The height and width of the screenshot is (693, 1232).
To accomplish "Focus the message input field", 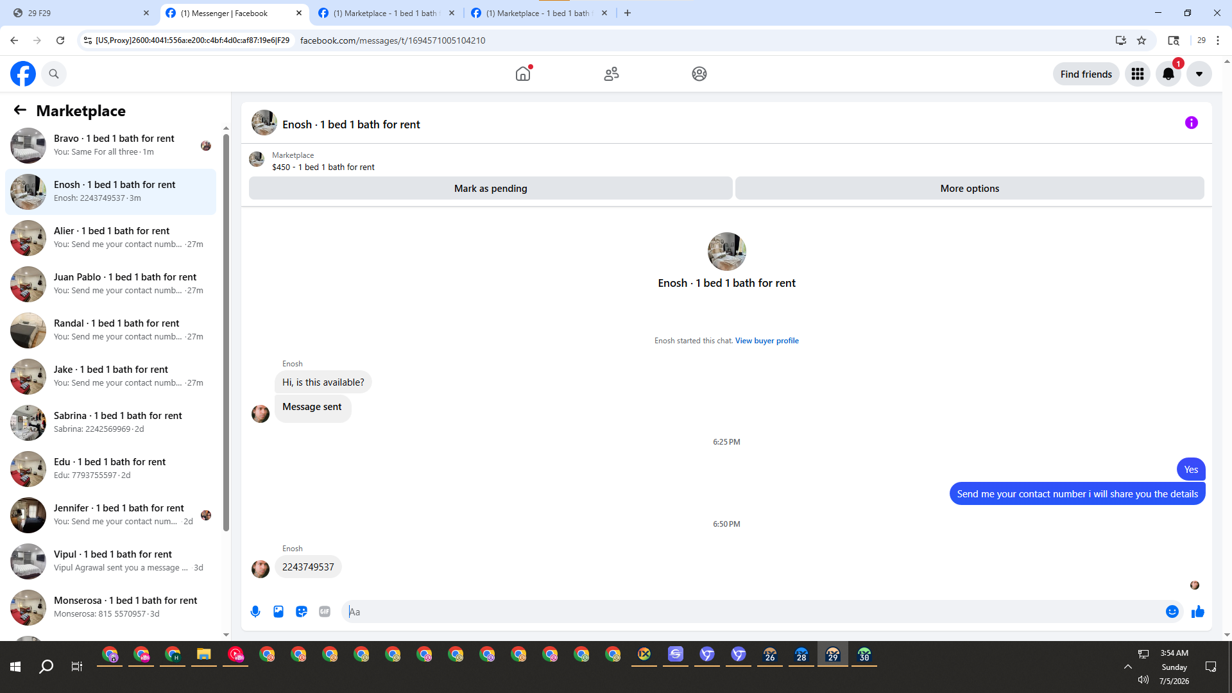I will coord(754,612).
